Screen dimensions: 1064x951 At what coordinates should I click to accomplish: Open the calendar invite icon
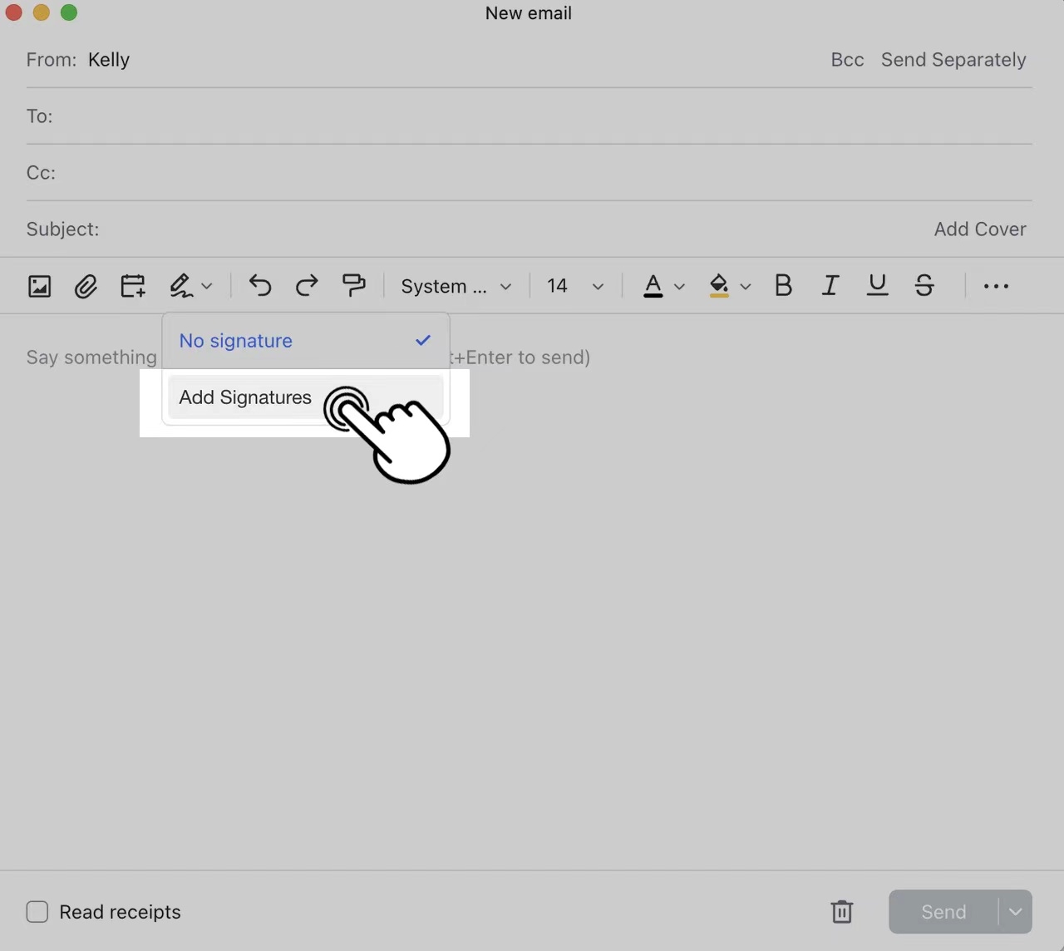point(132,285)
